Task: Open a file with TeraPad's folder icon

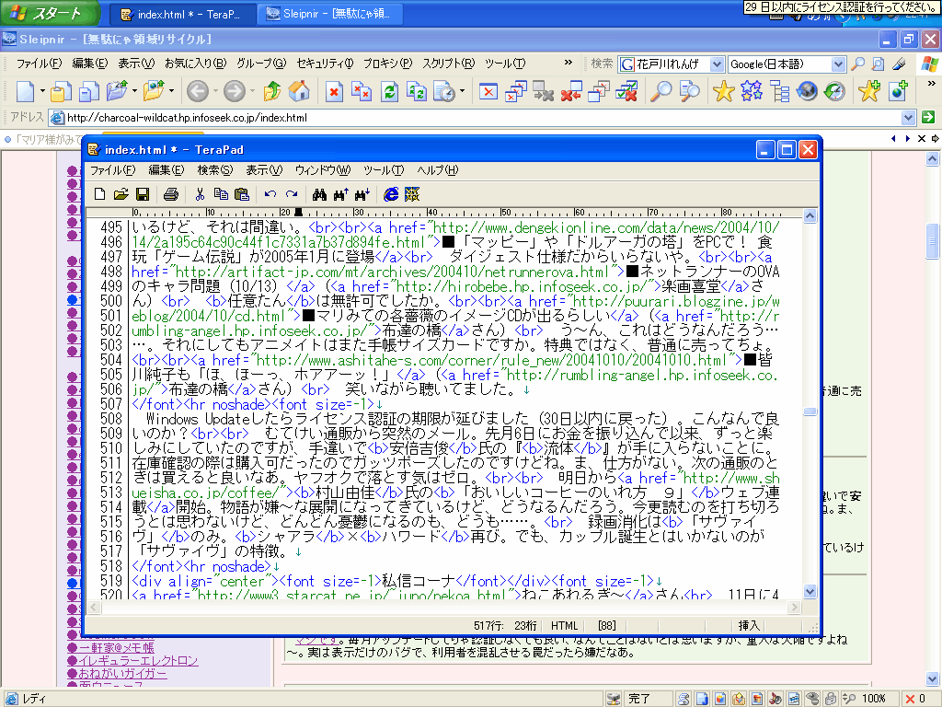Action: click(x=121, y=194)
